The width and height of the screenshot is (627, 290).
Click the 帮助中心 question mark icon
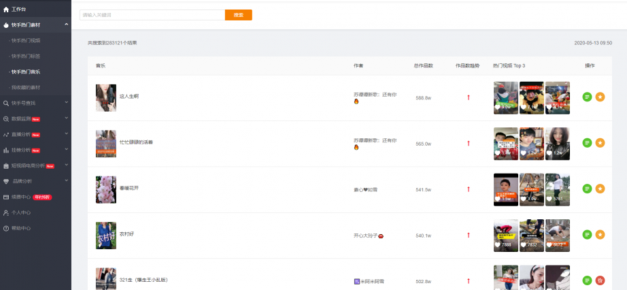[x=6, y=228]
